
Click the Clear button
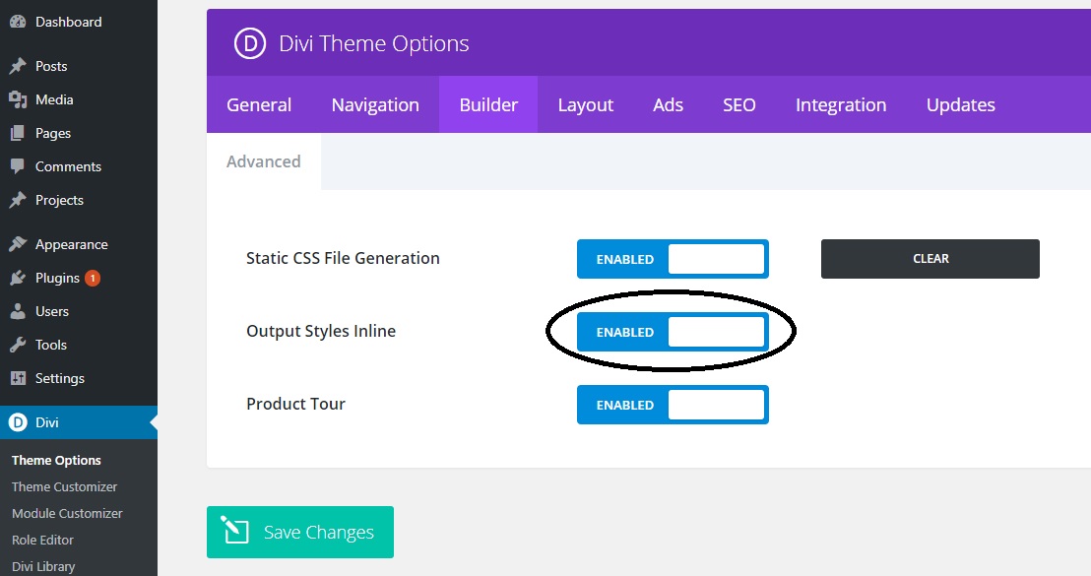[x=930, y=259]
